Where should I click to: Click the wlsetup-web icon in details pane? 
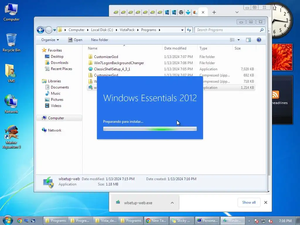pos(48,182)
